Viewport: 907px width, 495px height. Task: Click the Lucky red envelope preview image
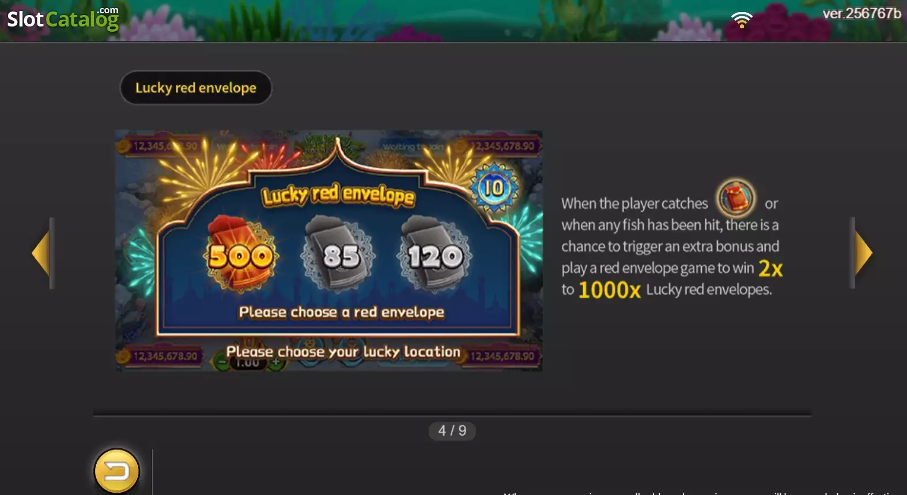point(329,251)
